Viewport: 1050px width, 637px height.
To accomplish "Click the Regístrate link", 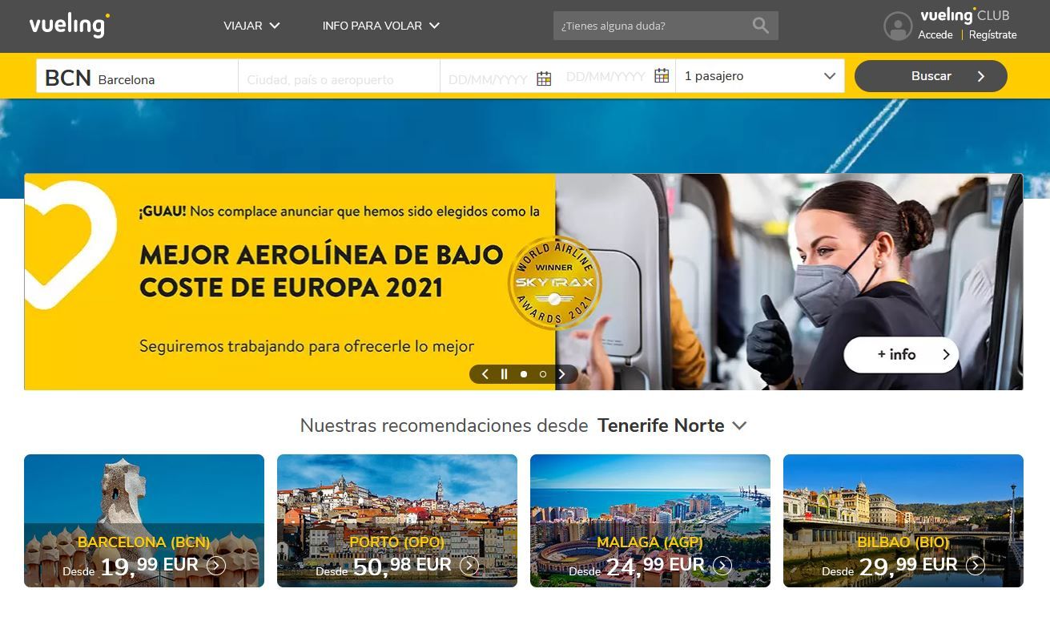I will tap(992, 34).
